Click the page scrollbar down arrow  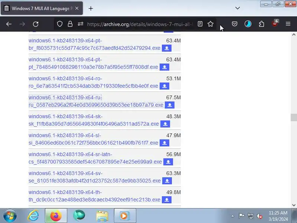[x=294, y=205]
